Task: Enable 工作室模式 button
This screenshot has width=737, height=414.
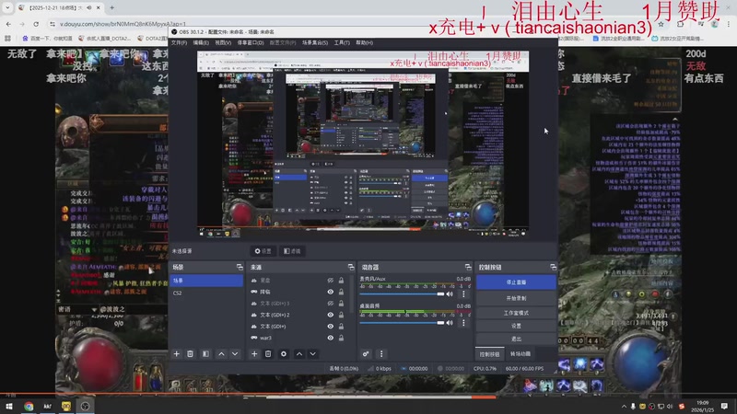Action: pos(516,313)
